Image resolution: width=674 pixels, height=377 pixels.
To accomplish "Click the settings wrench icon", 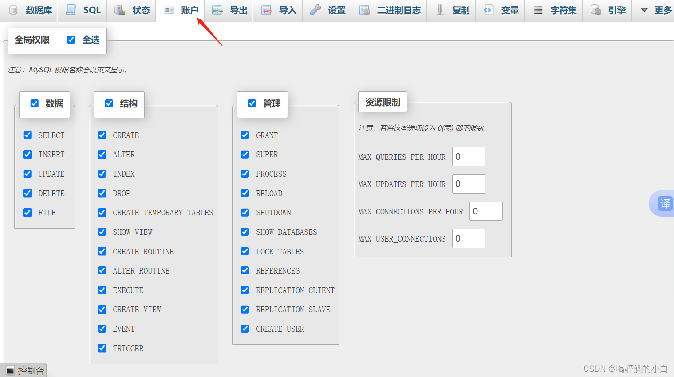I will point(315,10).
